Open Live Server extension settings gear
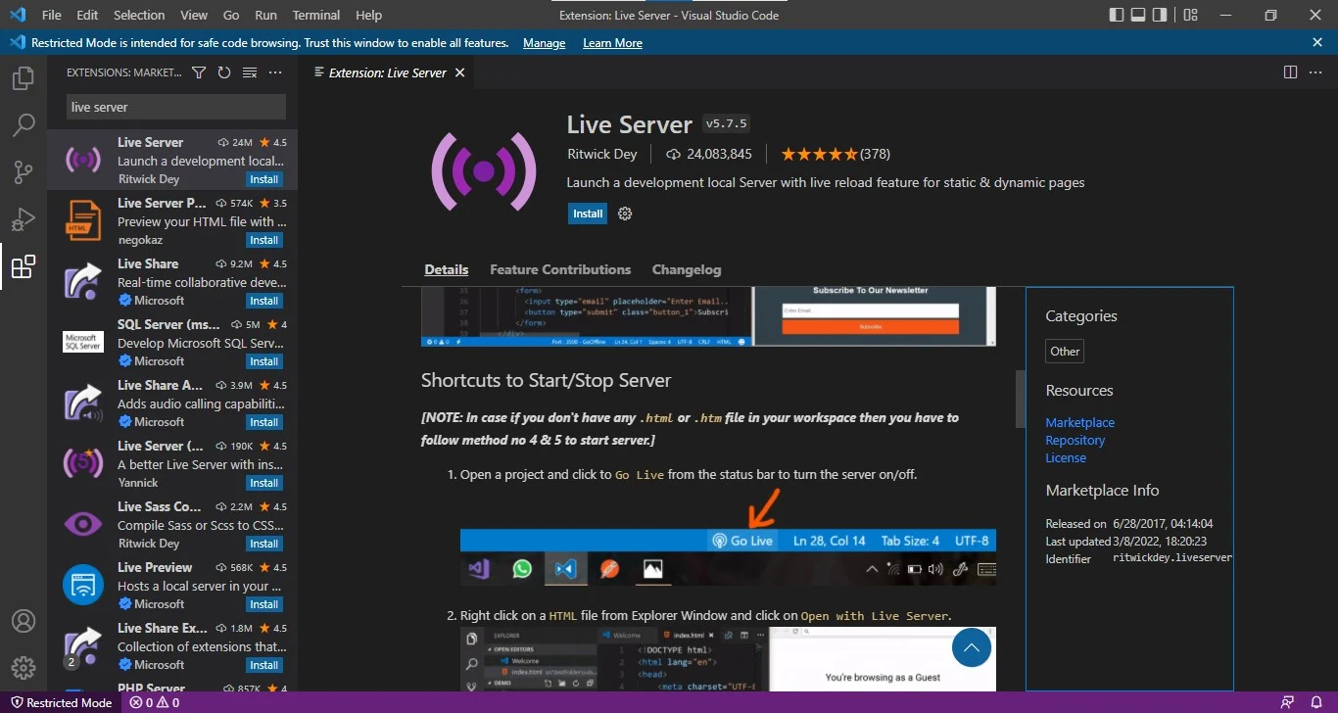 coord(625,214)
